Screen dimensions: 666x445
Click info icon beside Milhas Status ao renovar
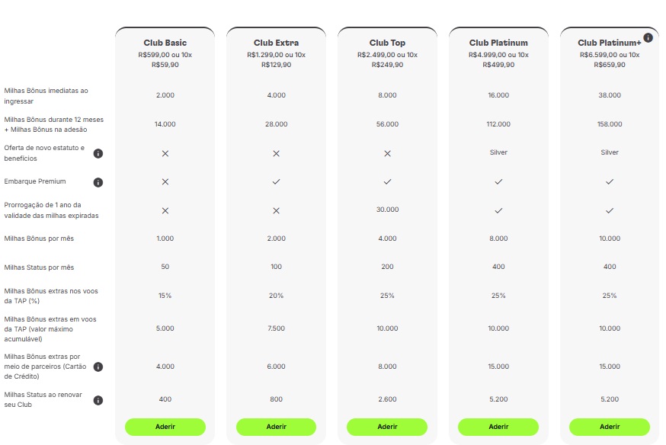98,400
